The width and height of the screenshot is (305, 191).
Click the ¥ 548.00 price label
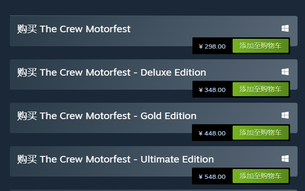coord(212,177)
